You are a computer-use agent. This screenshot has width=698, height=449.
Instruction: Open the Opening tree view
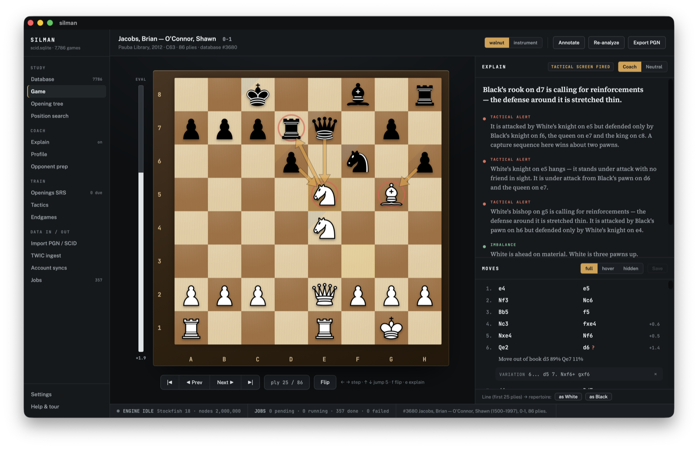(66, 104)
